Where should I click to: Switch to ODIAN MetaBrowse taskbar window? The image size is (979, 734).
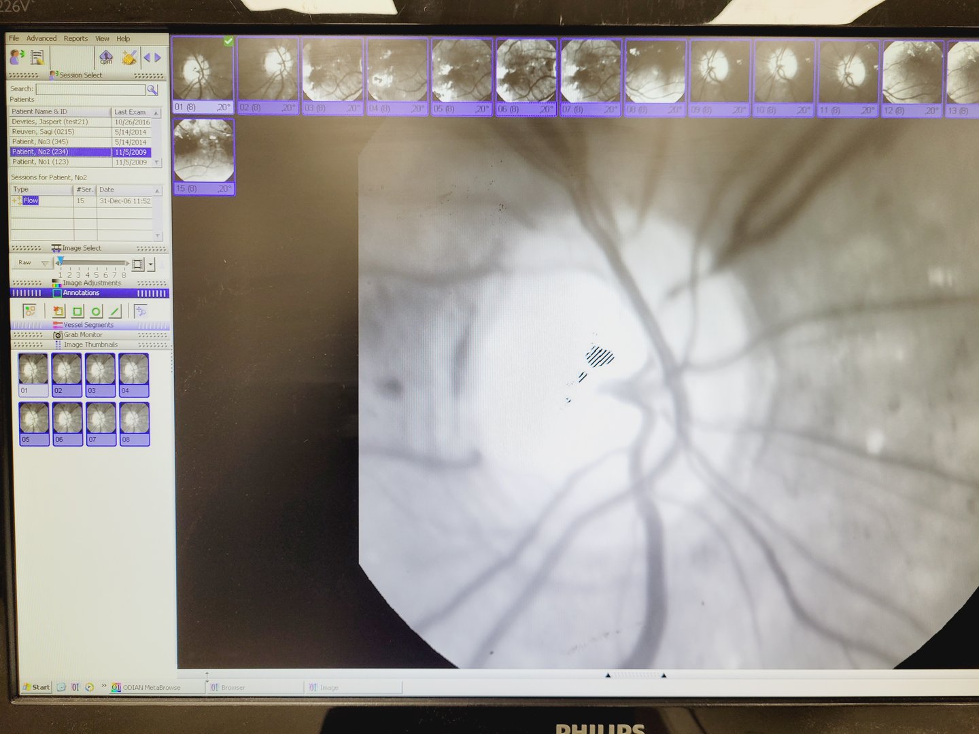(156, 687)
